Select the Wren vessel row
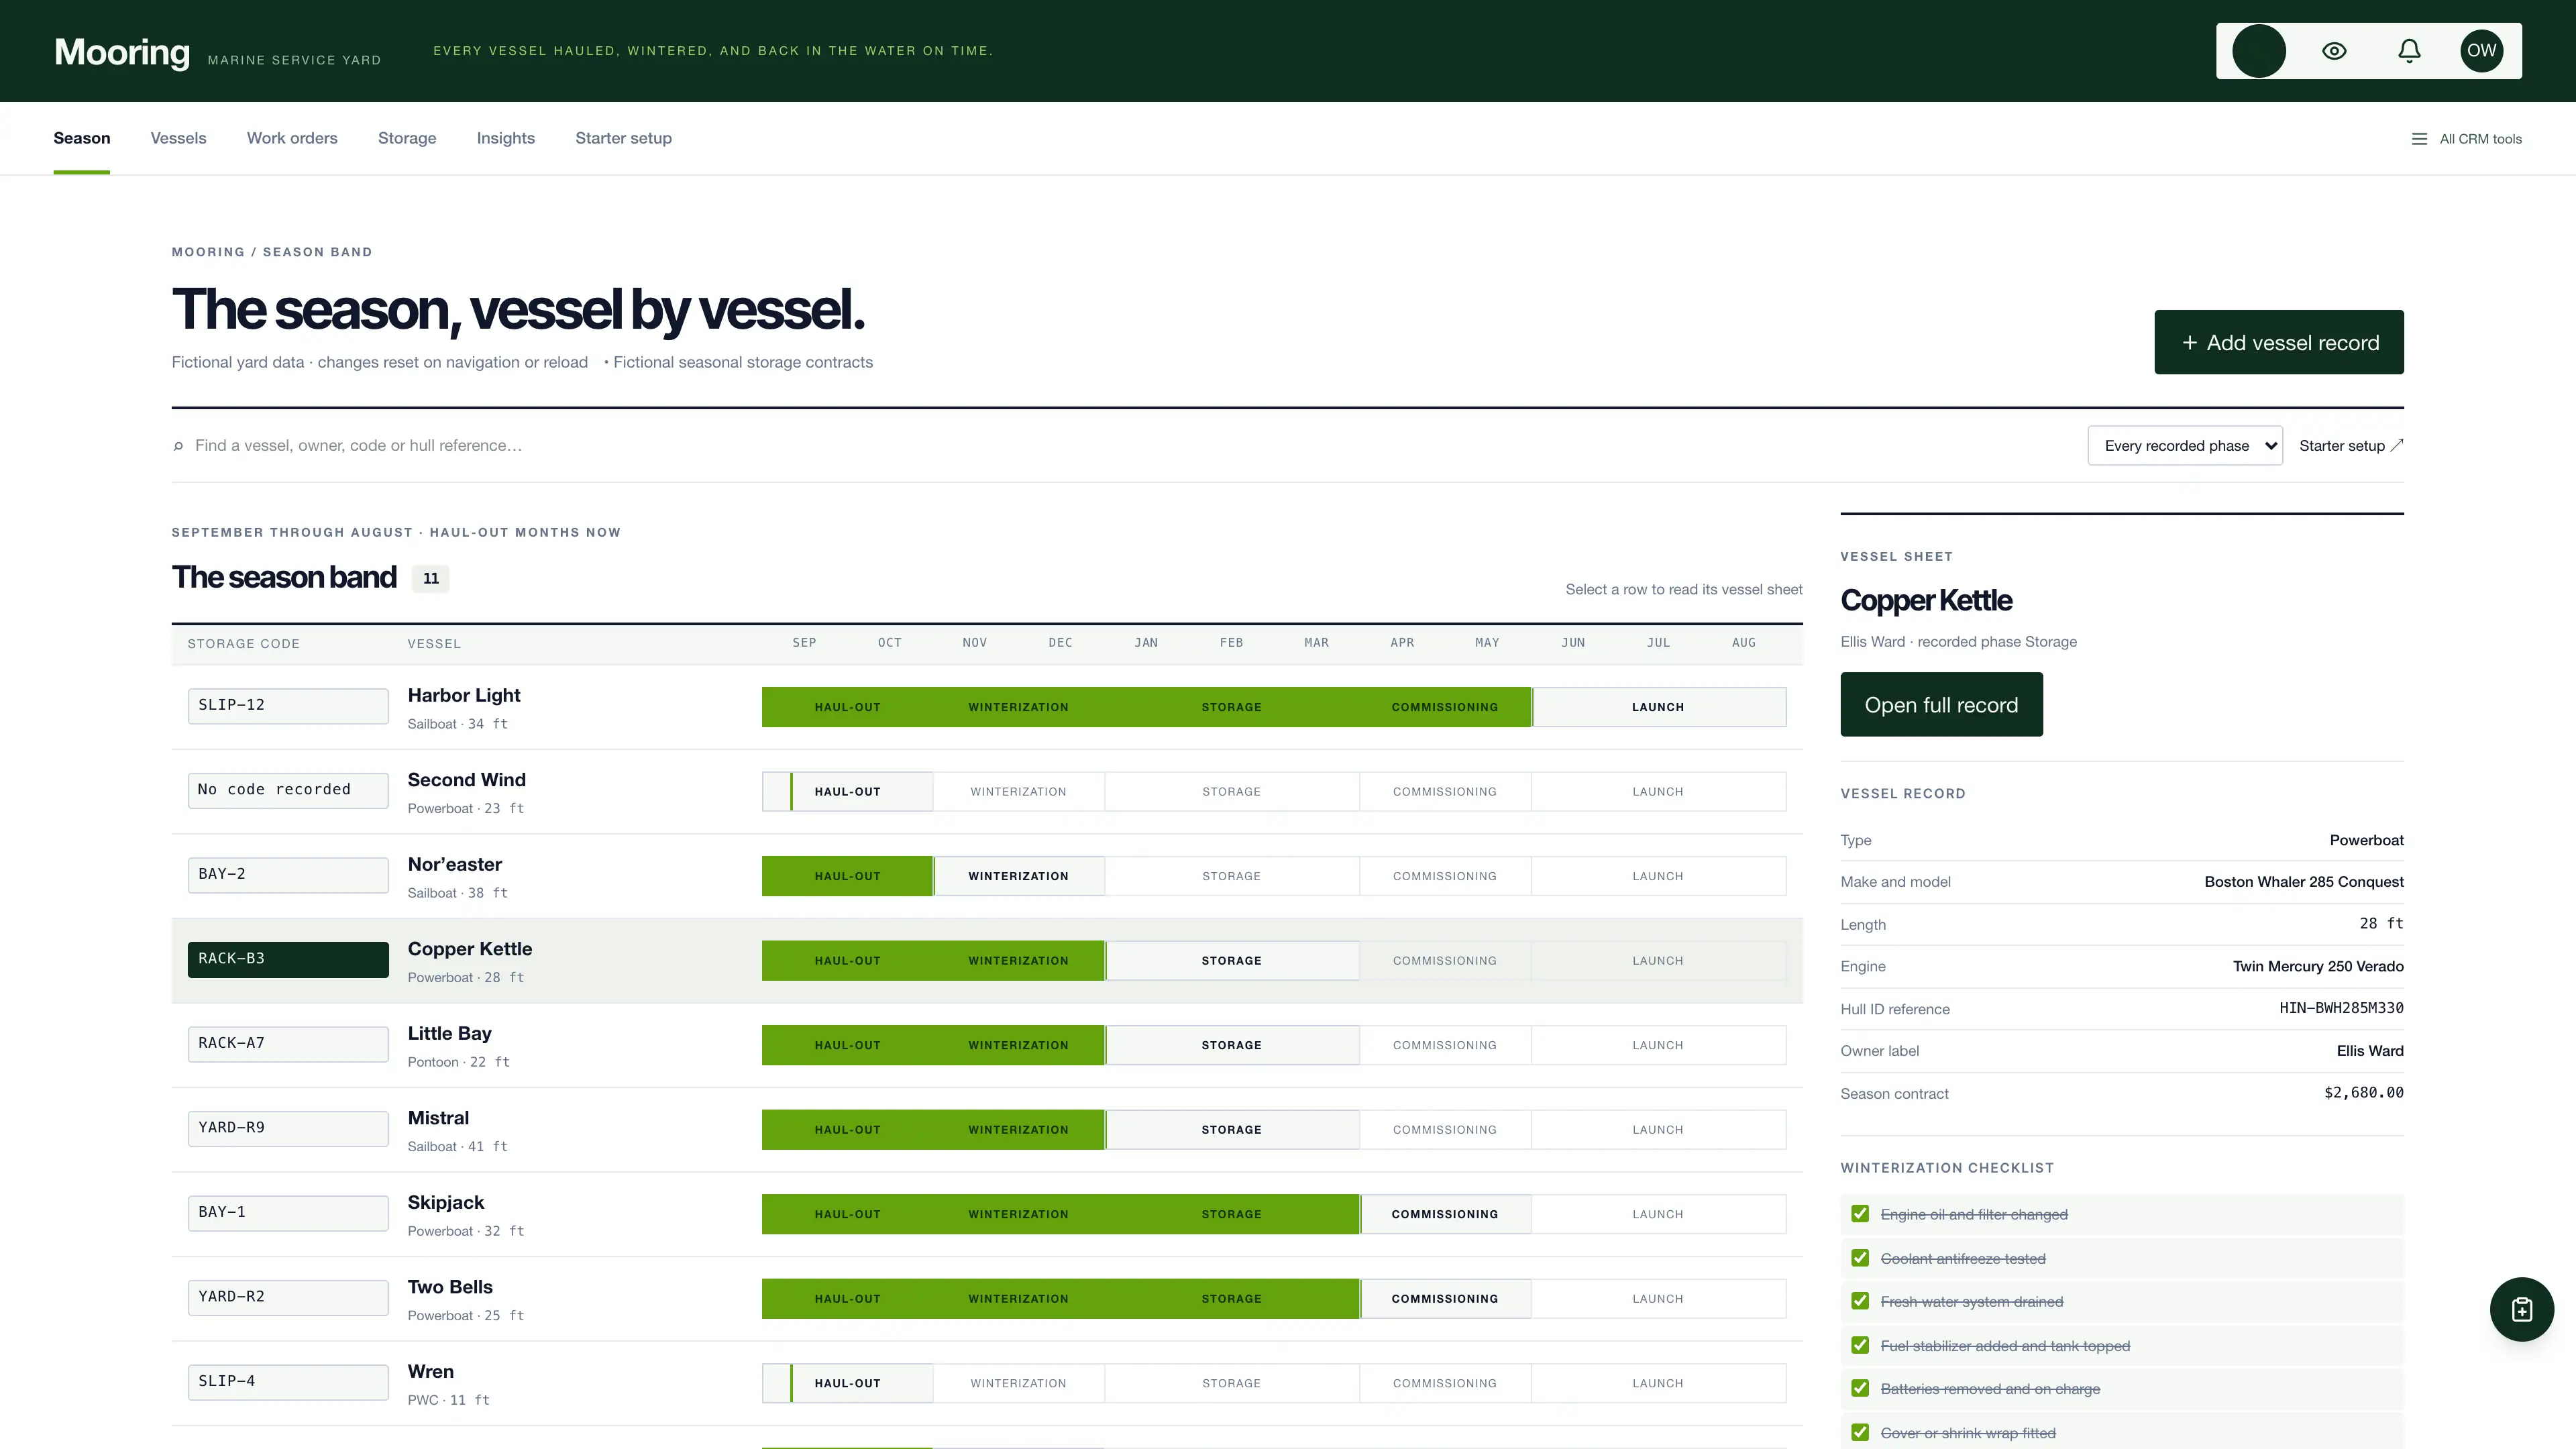The height and width of the screenshot is (1449, 2576). (x=987, y=1383)
